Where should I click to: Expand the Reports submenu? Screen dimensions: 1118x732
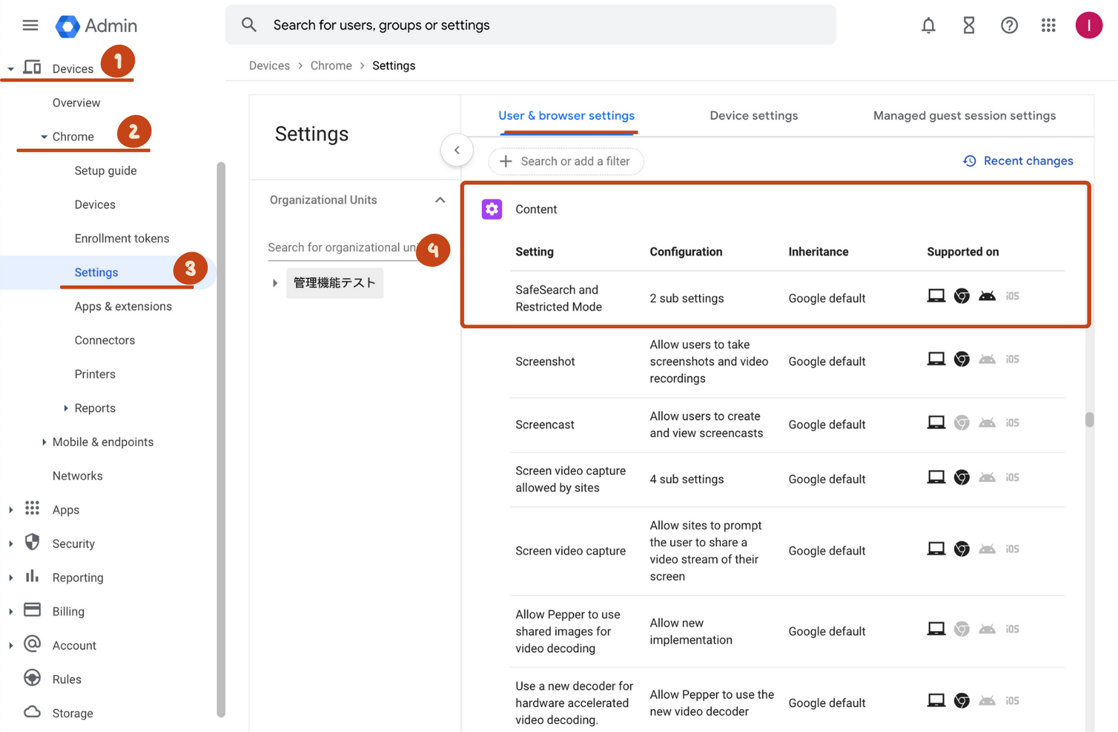[66, 408]
